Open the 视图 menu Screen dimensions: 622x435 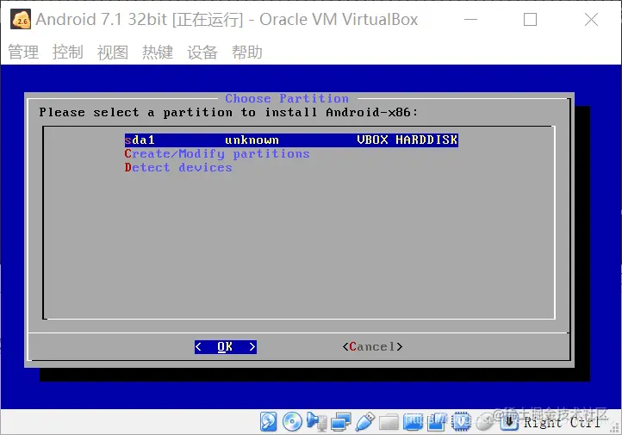click(113, 52)
